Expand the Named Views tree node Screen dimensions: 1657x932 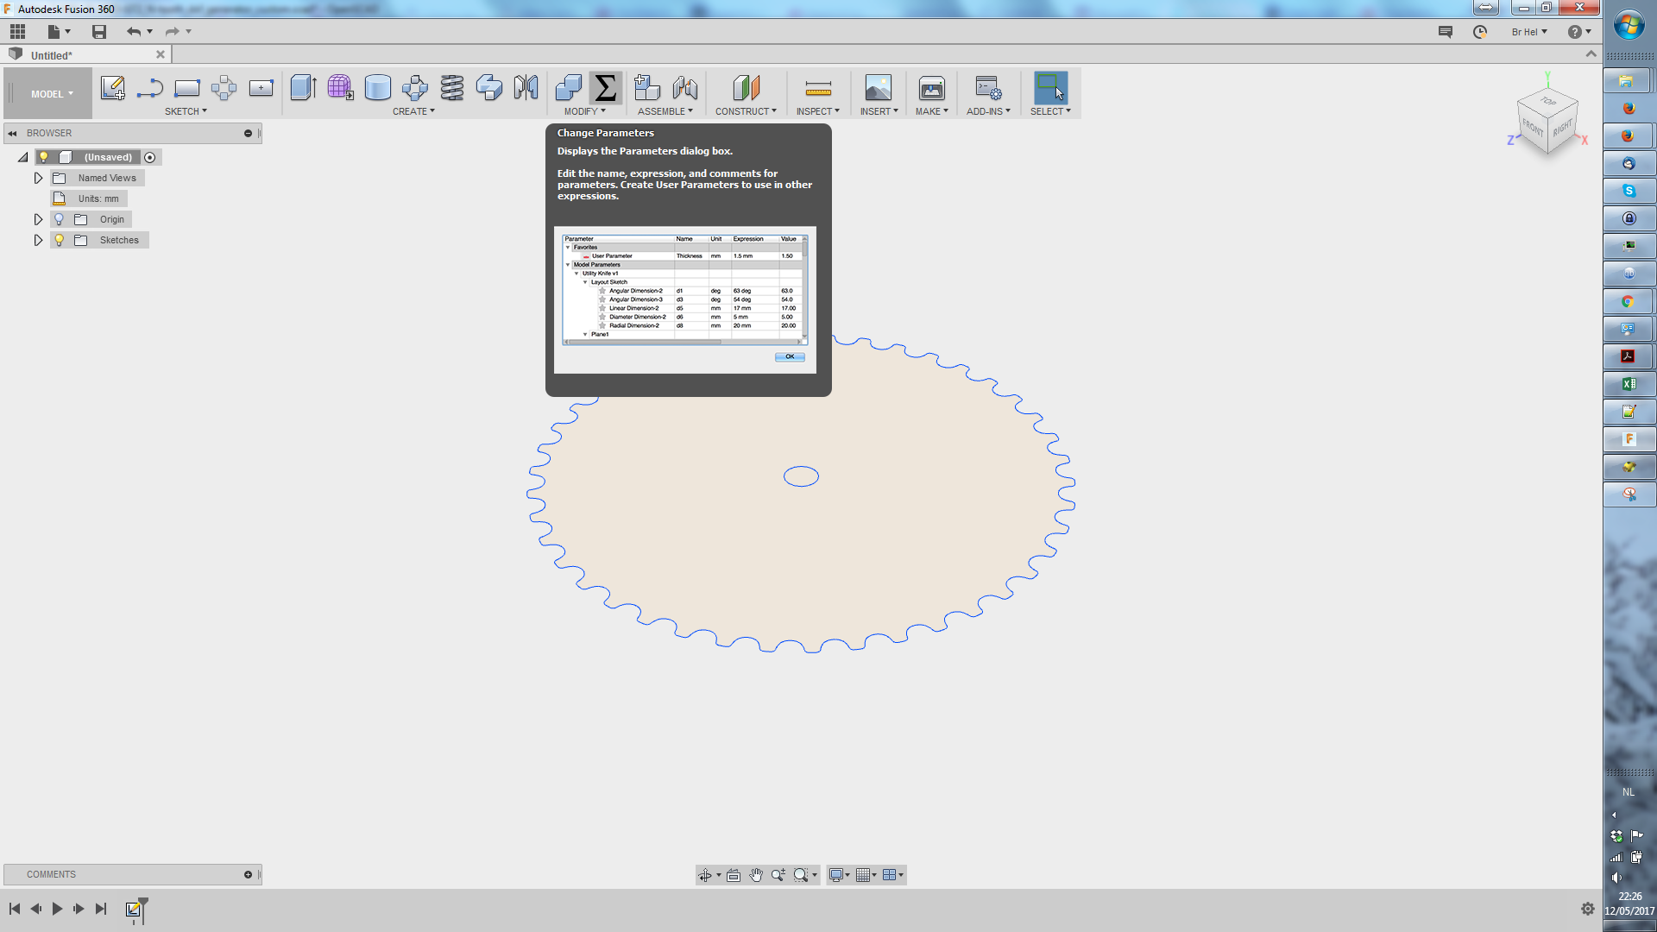tap(38, 178)
